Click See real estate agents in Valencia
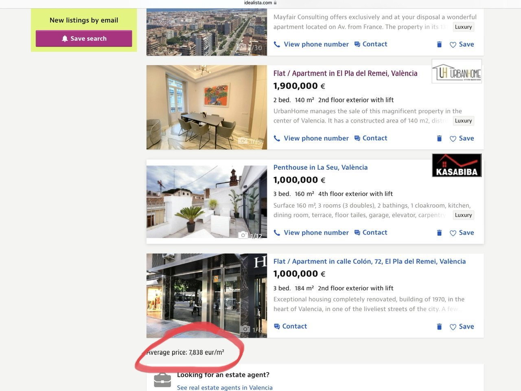Image resolution: width=521 pixels, height=391 pixels. (225, 387)
